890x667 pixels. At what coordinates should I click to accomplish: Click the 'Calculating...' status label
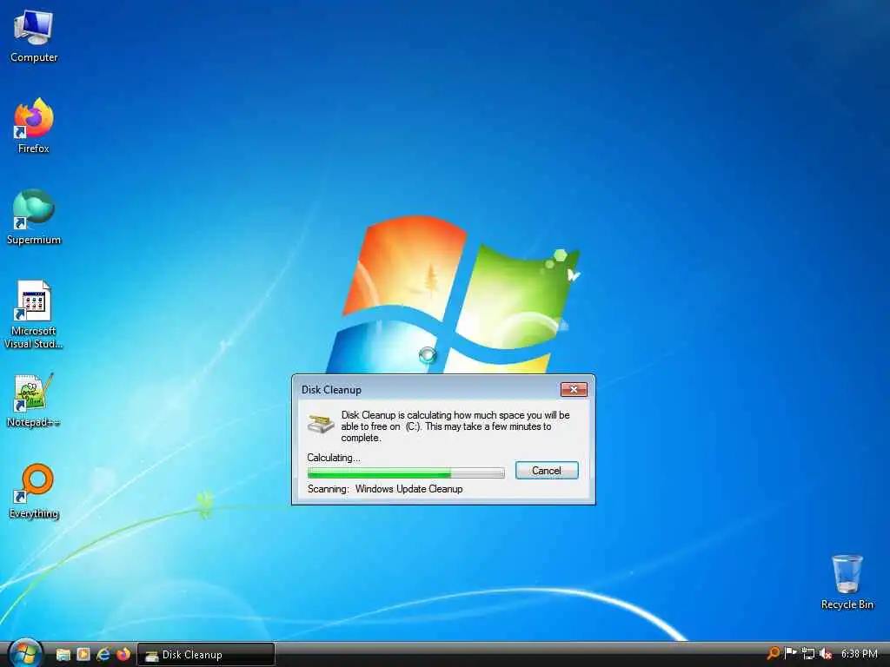point(333,457)
